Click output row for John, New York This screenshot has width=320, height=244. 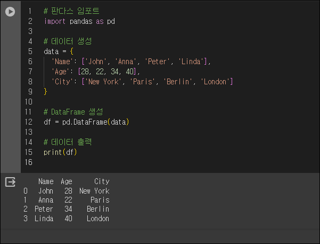[x=67, y=191]
